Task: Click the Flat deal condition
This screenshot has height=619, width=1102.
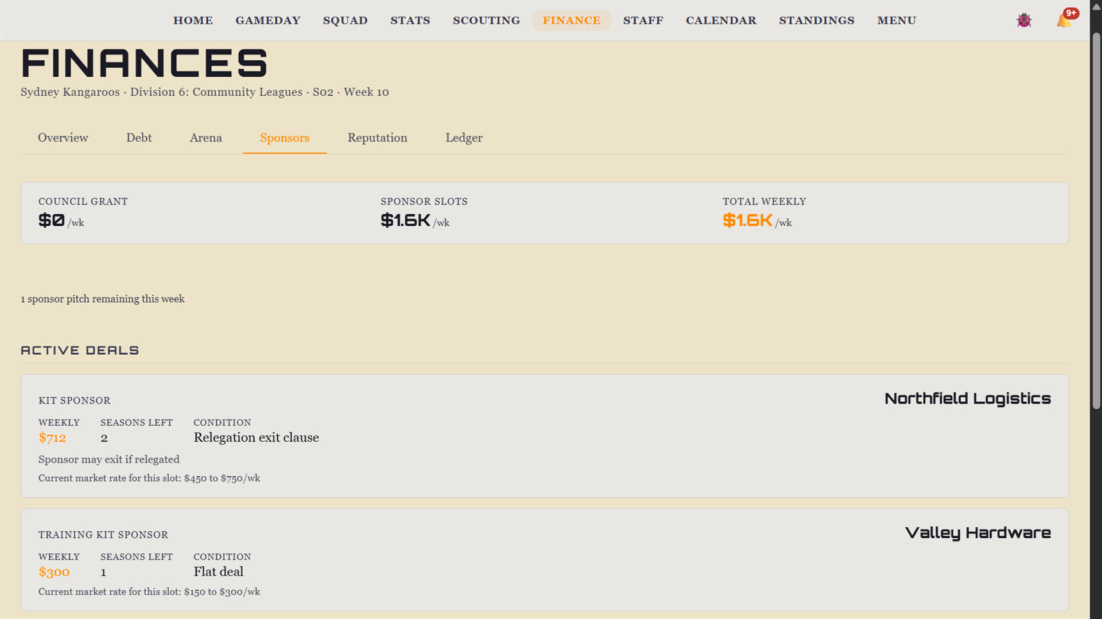Action: 218,572
